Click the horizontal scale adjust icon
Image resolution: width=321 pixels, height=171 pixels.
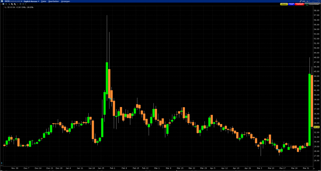[x=23, y=4]
